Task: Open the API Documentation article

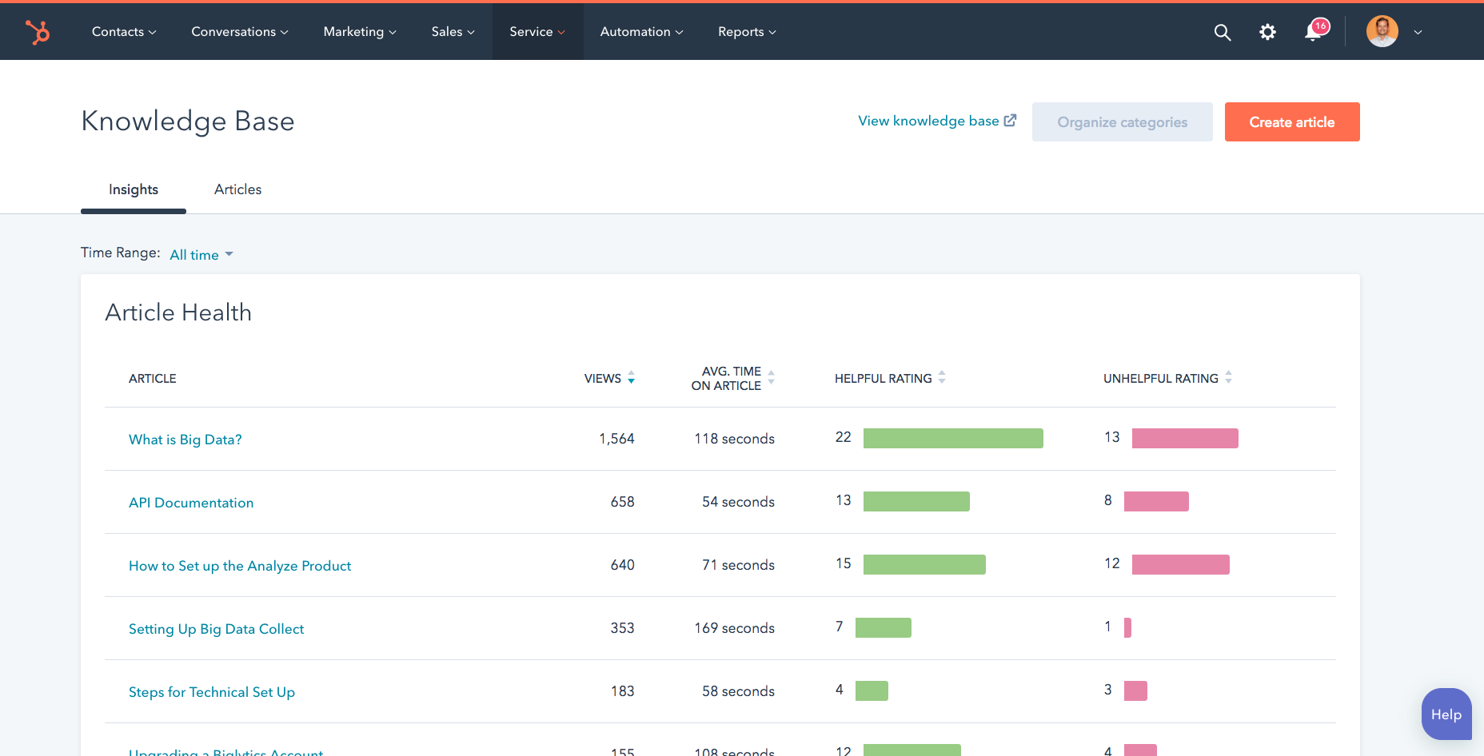Action: pos(191,502)
